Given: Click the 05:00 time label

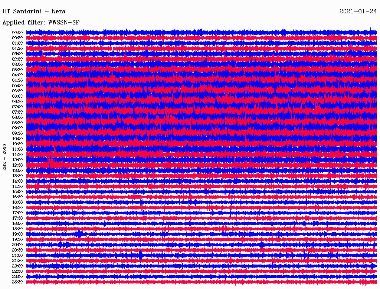Looking at the screenshot, I should [17, 86].
